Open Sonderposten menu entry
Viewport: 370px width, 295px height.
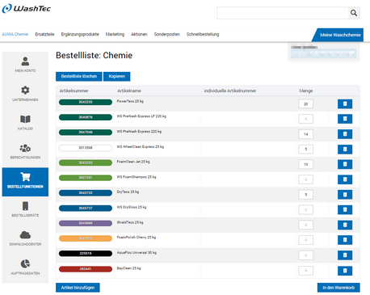pos(166,34)
